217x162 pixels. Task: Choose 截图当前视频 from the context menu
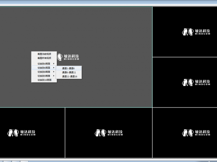(x=44, y=54)
